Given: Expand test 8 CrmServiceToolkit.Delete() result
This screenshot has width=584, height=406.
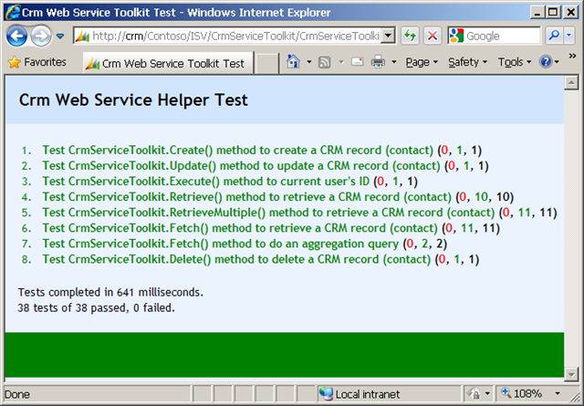Looking at the screenshot, I should tap(260, 260).
